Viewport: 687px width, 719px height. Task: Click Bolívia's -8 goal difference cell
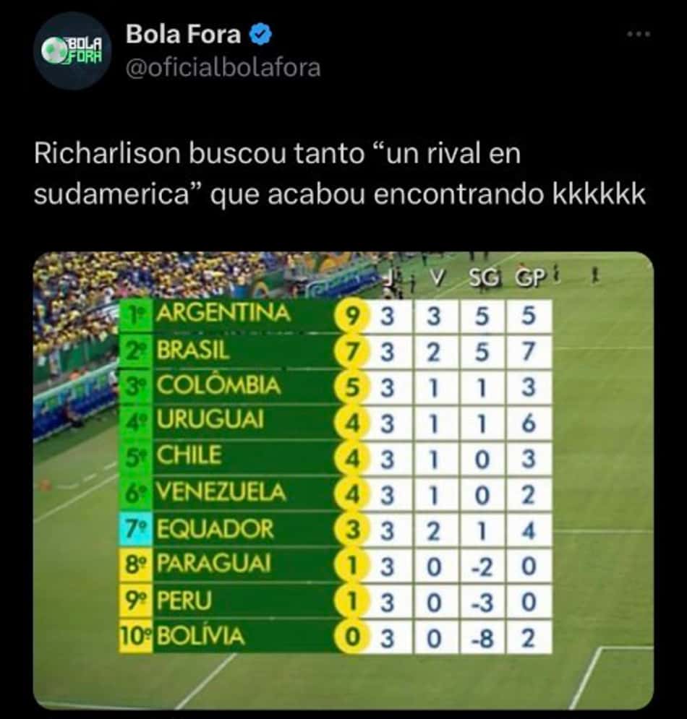click(482, 637)
